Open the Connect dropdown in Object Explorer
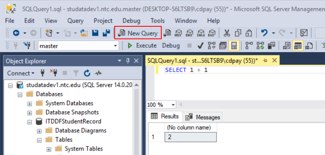325x155 pixels. pos(21,73)
